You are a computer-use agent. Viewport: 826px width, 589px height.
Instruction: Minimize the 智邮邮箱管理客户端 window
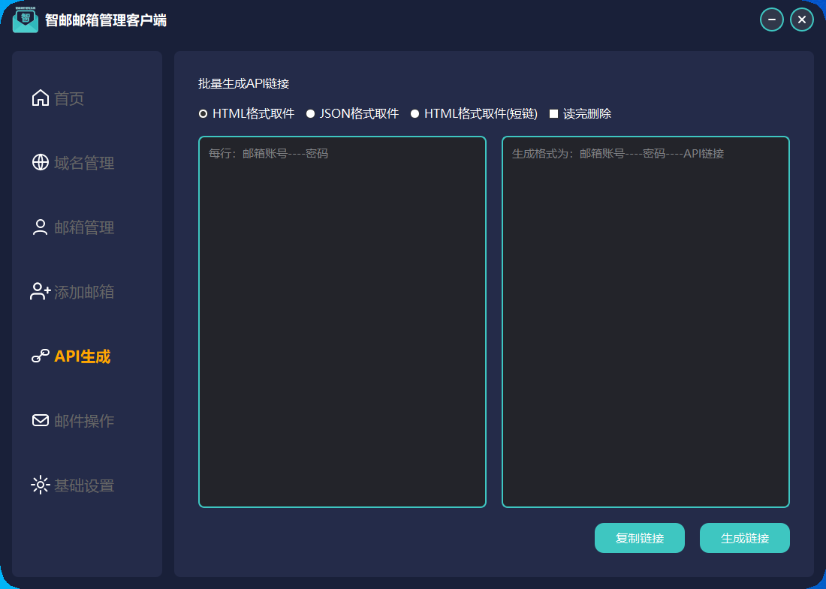(x=772, y=20)
